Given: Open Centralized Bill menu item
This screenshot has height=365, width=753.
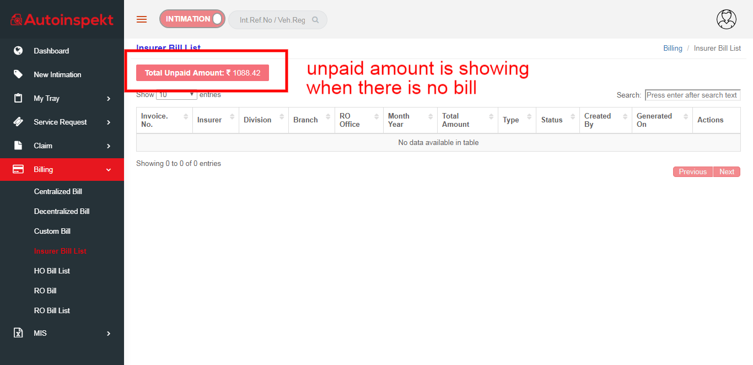Looking at the screenshot, I should click(x=58, y=191).
